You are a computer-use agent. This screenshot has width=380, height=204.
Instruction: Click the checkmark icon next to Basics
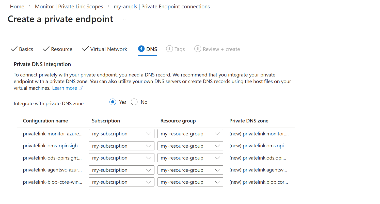(x=14, y=49)
